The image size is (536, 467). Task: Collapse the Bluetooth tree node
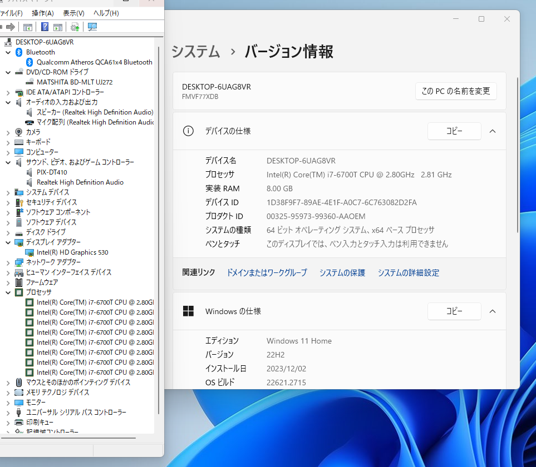click(x=8, y=53)
